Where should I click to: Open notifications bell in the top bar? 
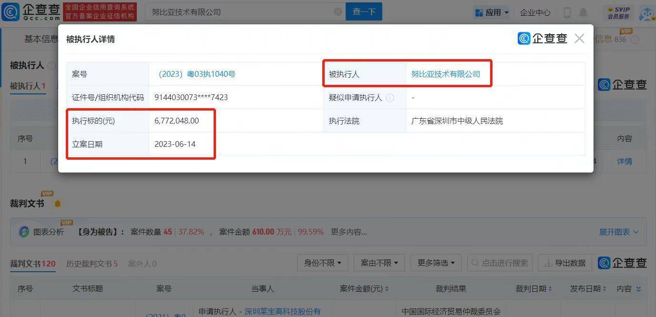click(583, 12)
